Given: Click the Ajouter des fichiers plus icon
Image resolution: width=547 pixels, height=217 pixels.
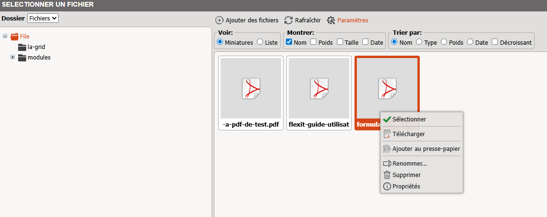Looking at the screenshot, I should coord(219,20).
